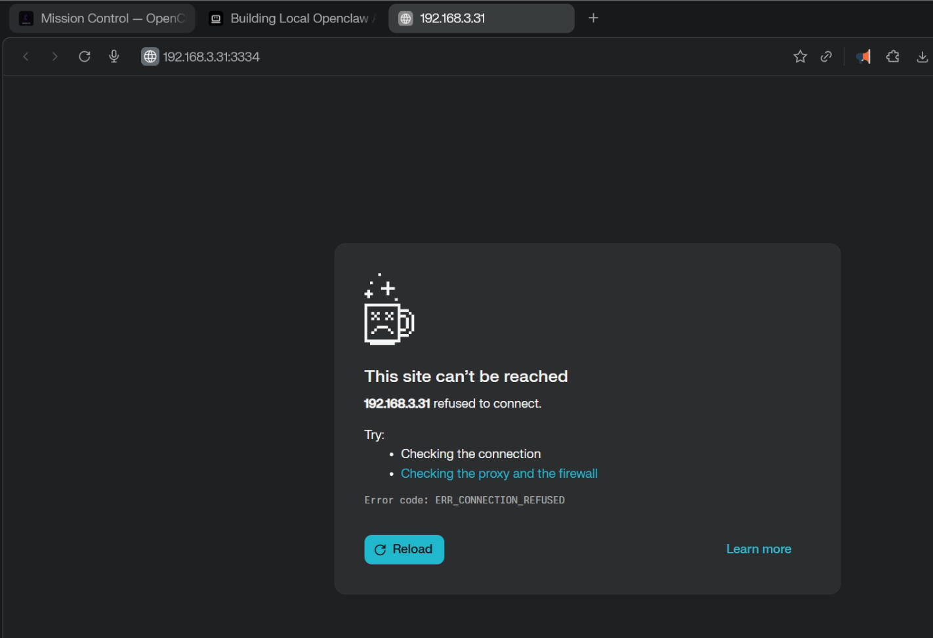
Task: Click the sad mug error icon
Action: (388, 310)
